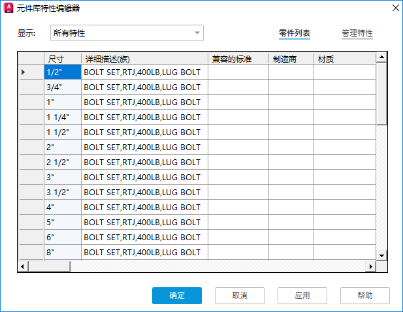Click the 尺寸 column header

62,59
